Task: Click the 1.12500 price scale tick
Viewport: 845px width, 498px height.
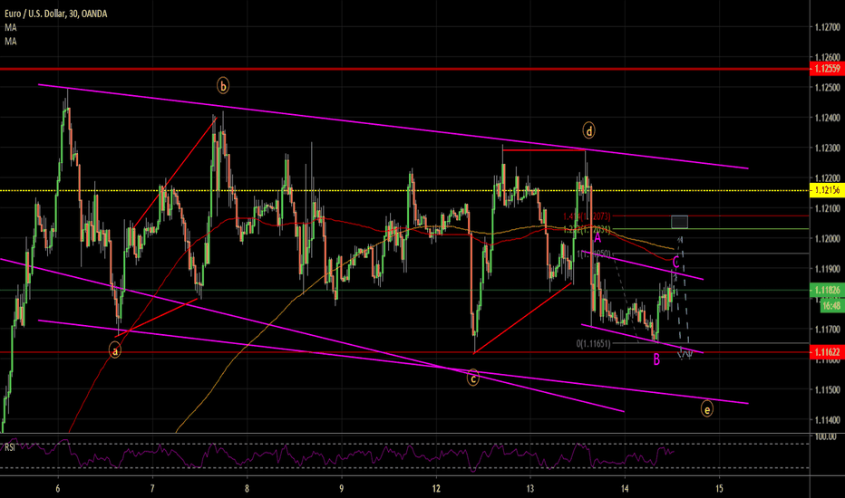Action: 827,87
